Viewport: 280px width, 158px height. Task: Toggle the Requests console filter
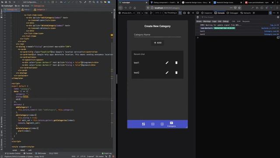246,22
